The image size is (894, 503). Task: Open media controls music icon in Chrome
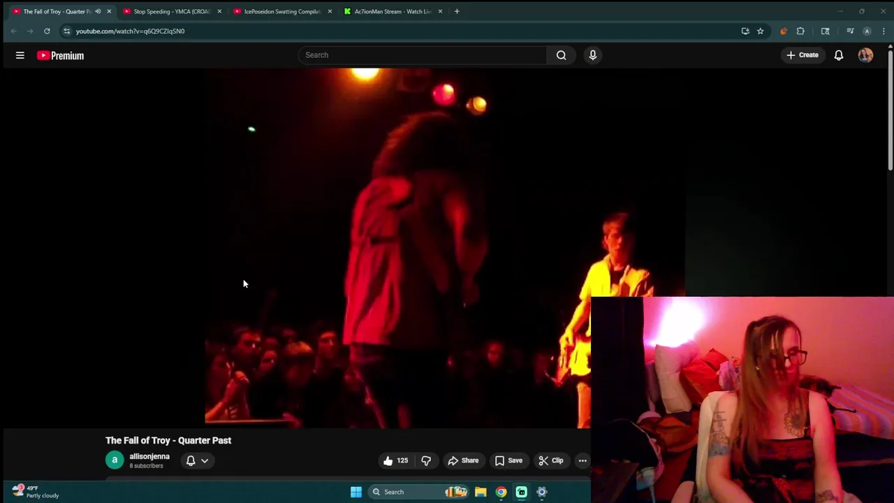[850, 31]
